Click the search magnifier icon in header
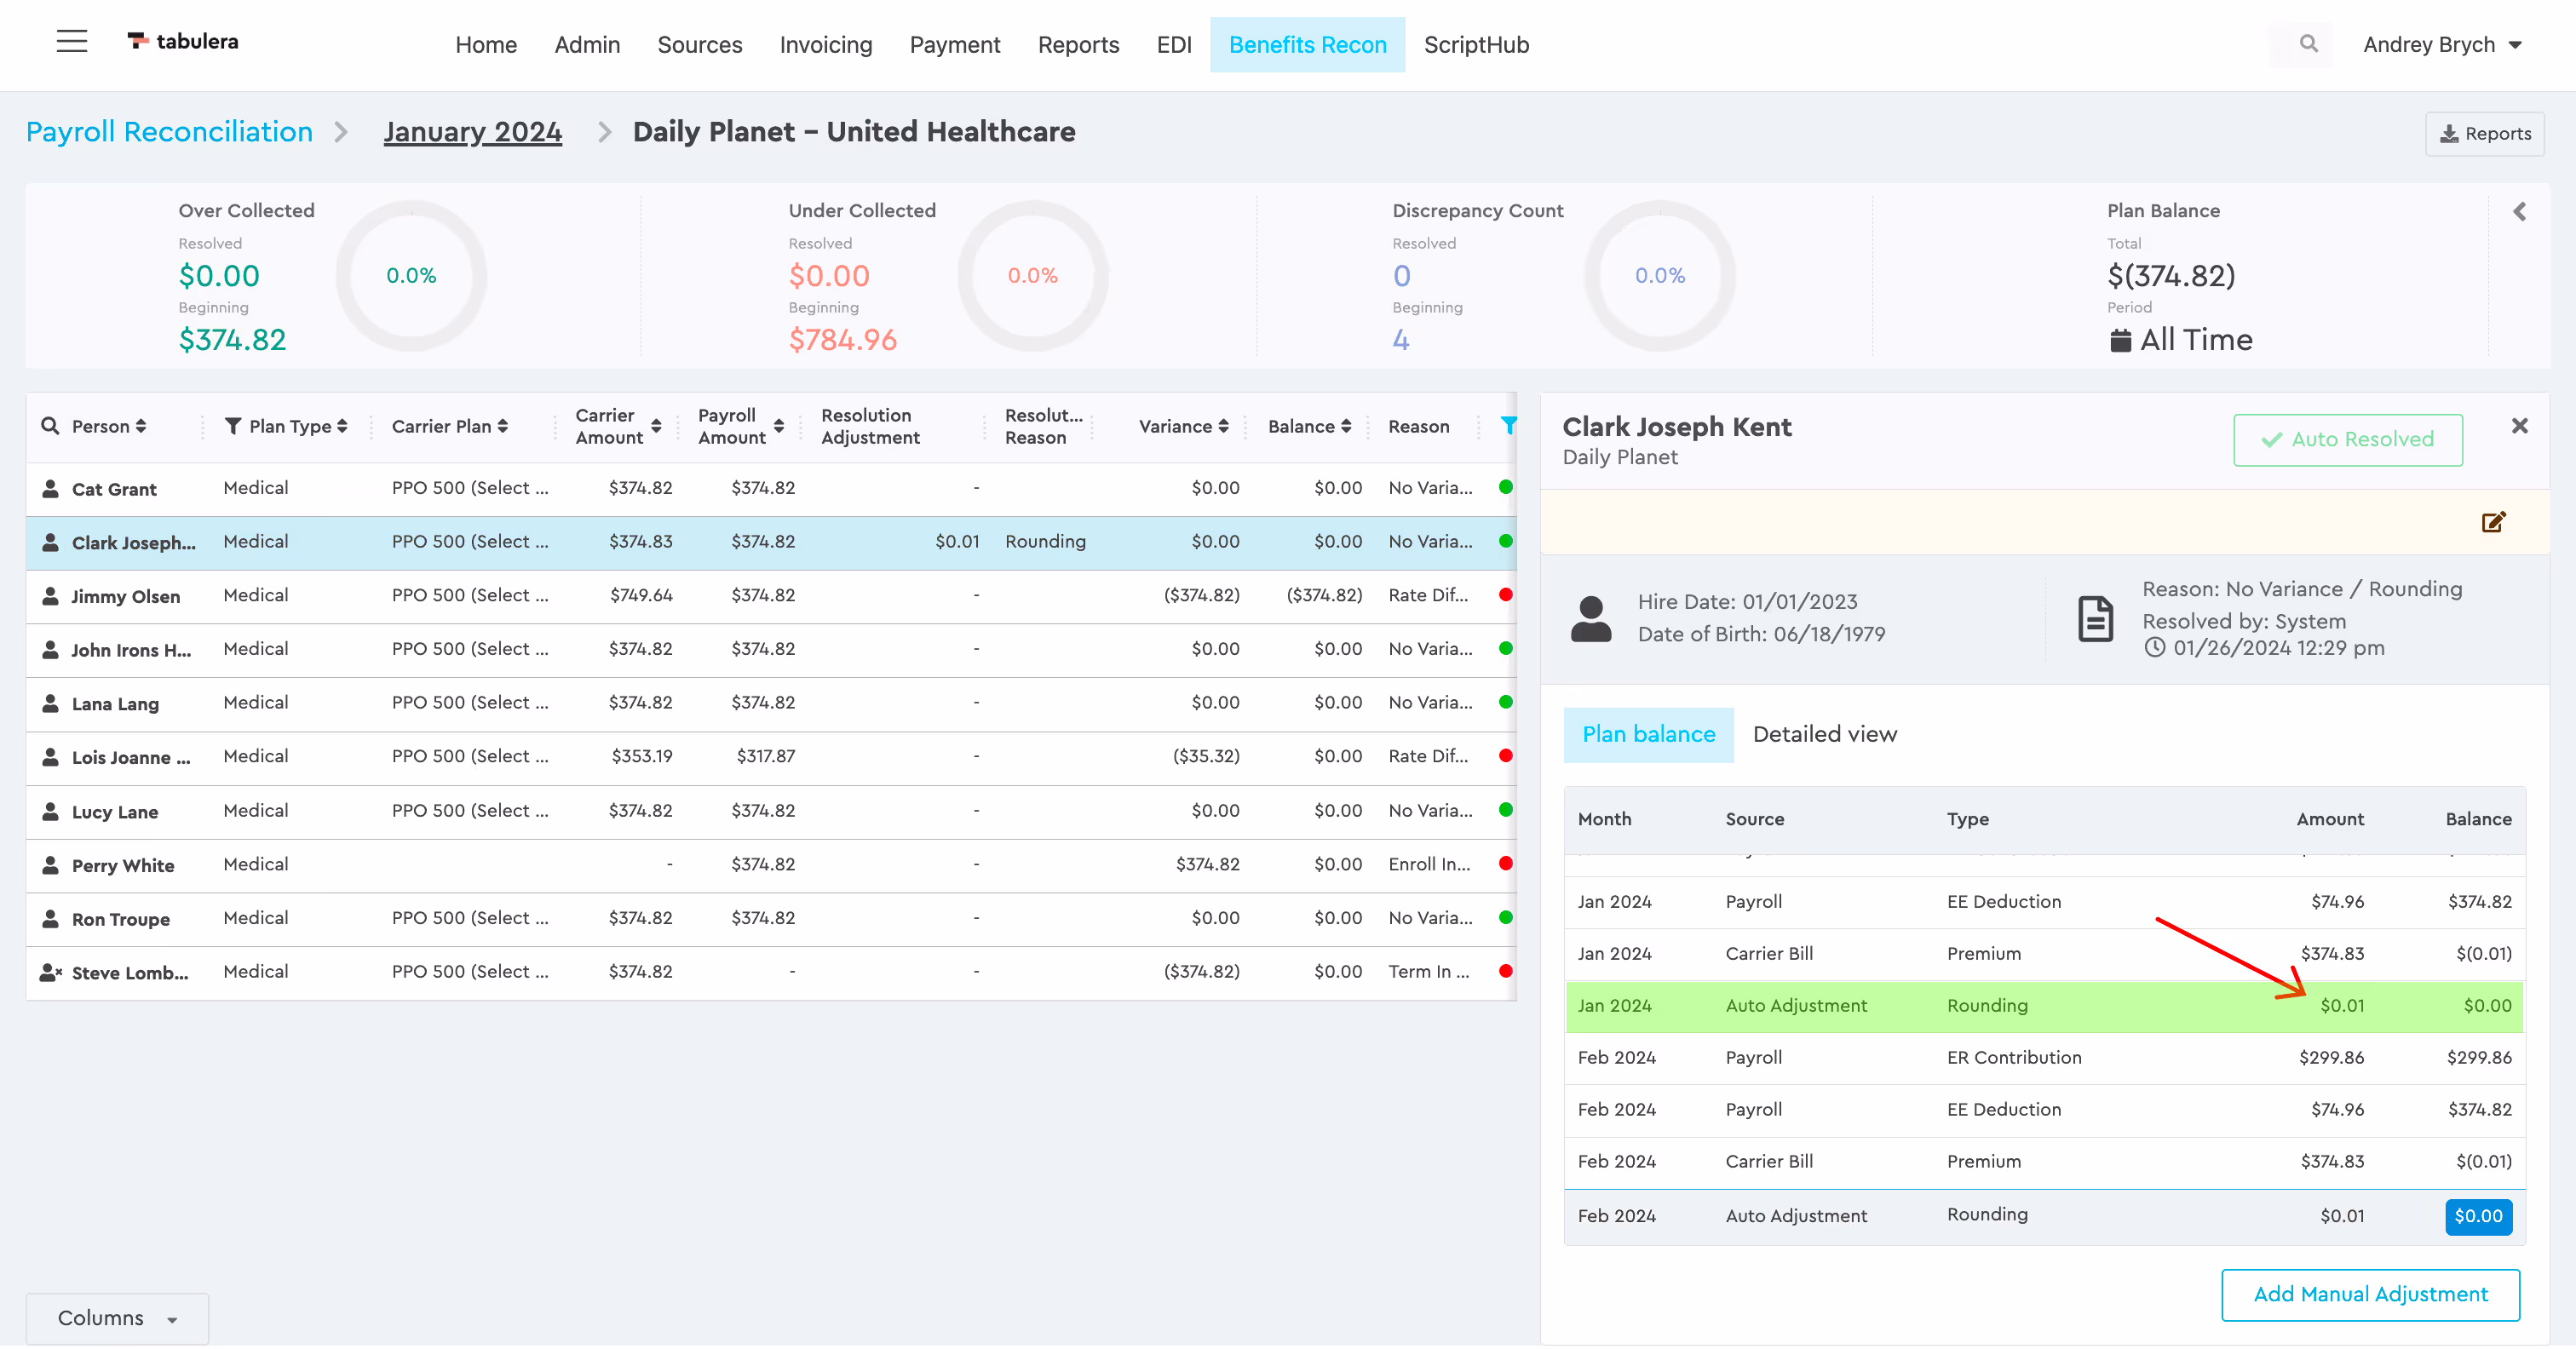This screenshot has width=2576, height=1349. (2308, 44)
